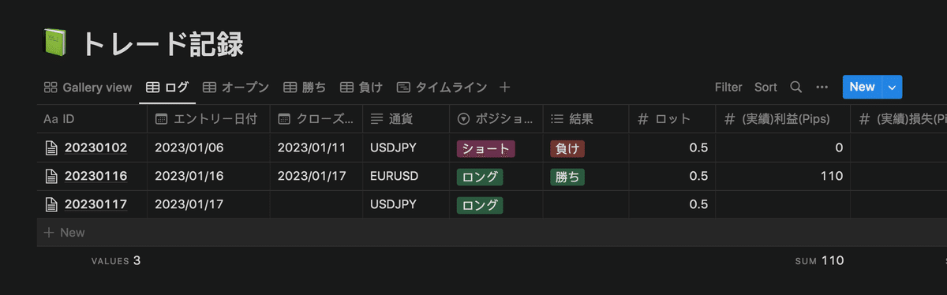Click the purple ショート position tag

(x=485, y=147)
